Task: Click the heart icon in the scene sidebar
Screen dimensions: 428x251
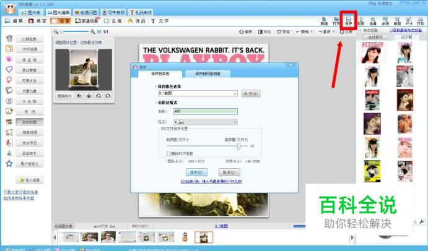Action: (x=9, y=69)
